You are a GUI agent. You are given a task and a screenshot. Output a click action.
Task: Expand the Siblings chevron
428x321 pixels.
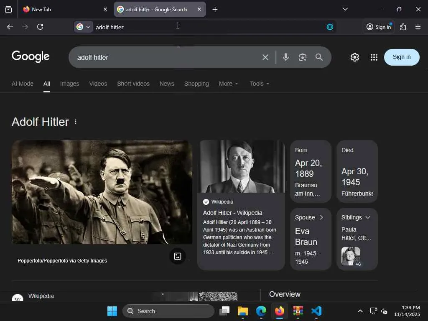click(368, 217)
